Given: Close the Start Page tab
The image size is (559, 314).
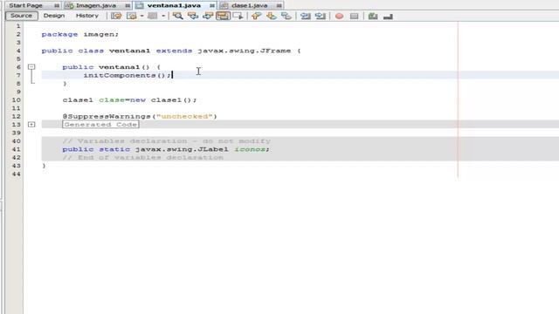Looking at the screenshot, I should point(57,6).
